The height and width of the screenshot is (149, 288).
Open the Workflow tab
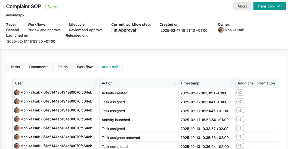pyautogui.click(x=85, y=67)
